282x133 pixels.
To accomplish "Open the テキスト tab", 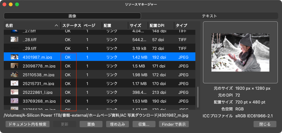I will [x=209, y=16].
